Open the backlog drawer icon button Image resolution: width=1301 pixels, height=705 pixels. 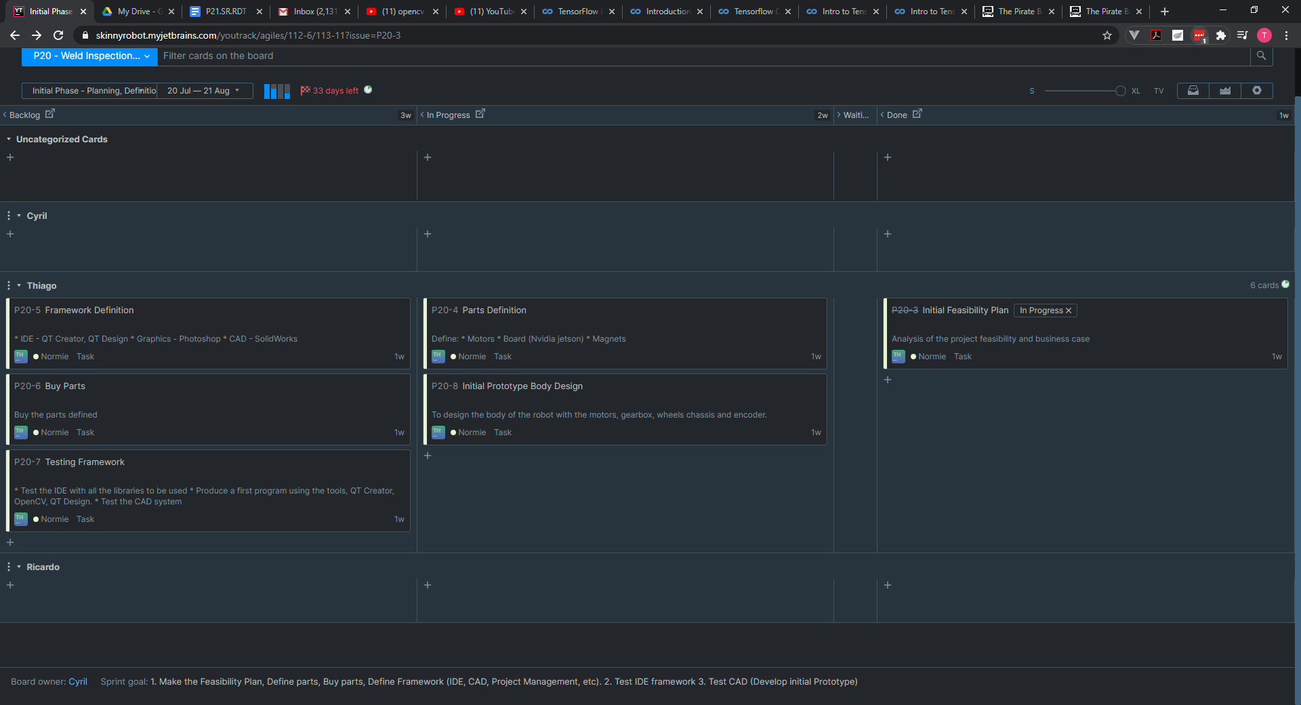[x=1193, y=91]
